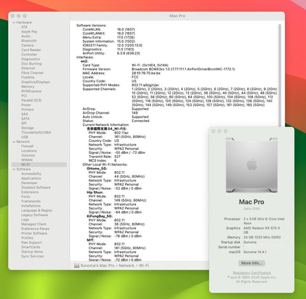This screenshot has width=306, height=299.
Task: Select SATA in the sidebar
Action: click(25, 119)
